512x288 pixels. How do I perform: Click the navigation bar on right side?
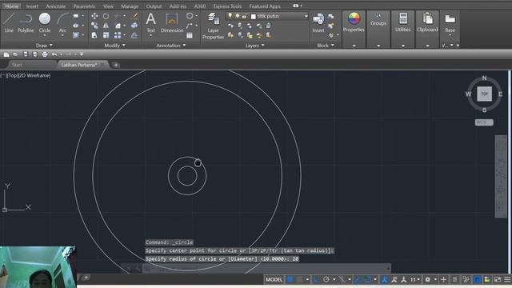(x=501, y=176)
